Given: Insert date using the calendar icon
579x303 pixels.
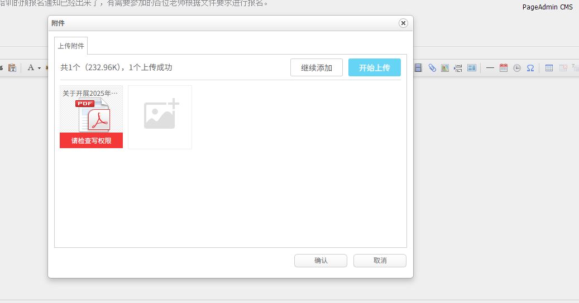Looking at the screenshot, I should point(504,68).
